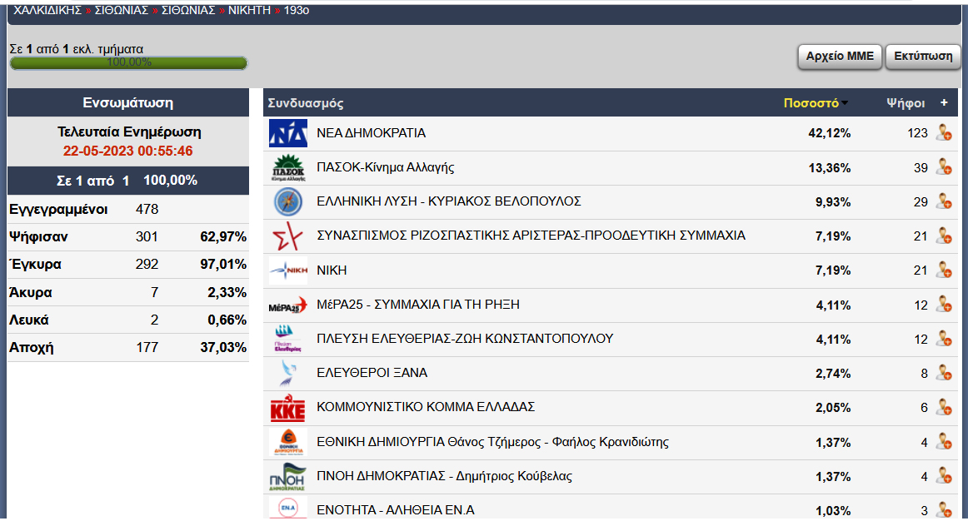The width and height of the screenshot is (968, 521).
Task: Select 193ο polling station breadcrumb
Action: (x=297, y=11)
